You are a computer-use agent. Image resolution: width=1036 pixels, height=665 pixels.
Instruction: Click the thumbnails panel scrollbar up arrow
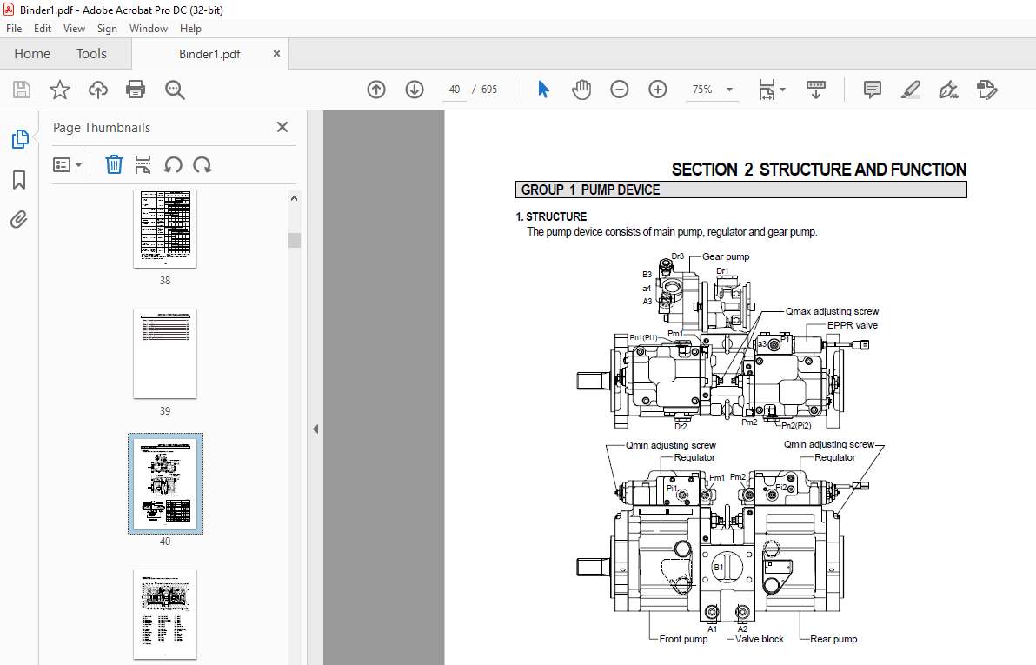(294, 197)
